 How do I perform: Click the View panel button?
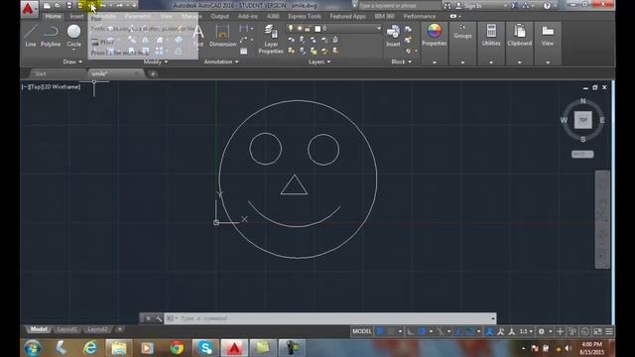click(548, 35)
